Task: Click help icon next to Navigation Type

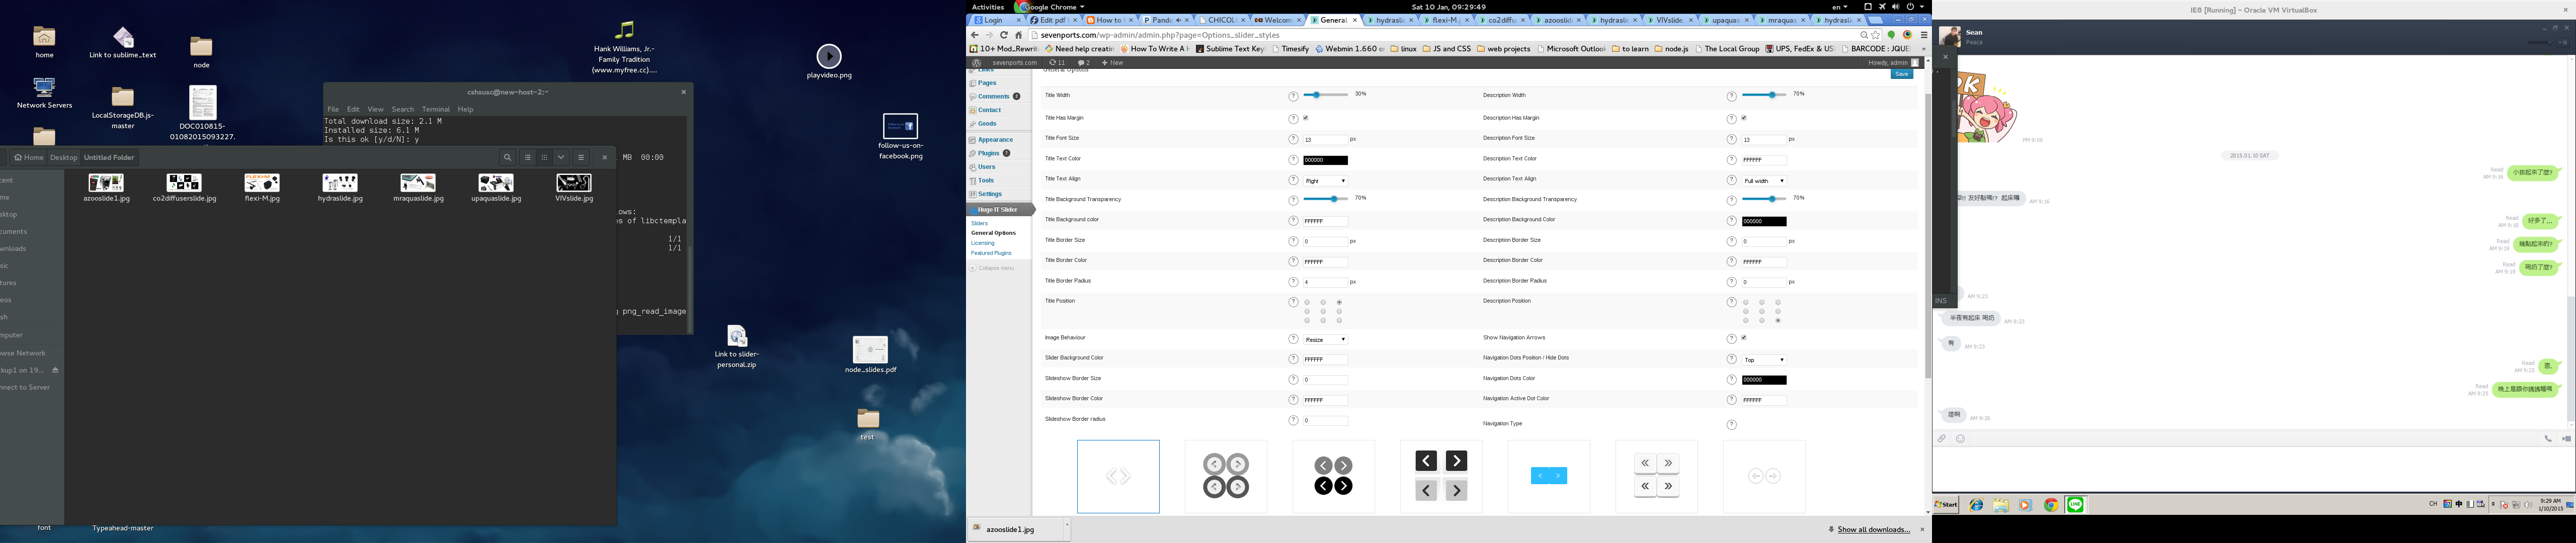Action: pos(1732,425)
